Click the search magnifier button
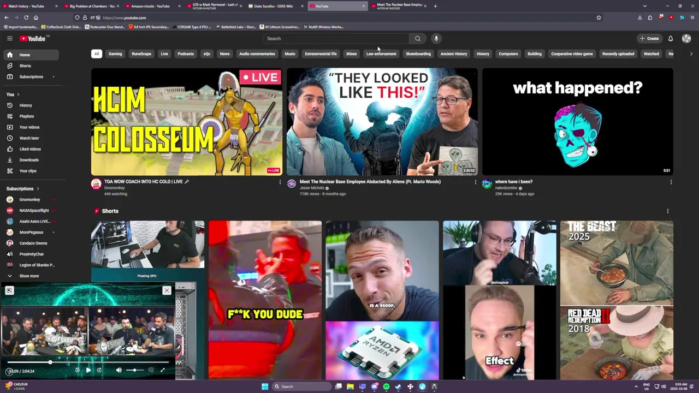Screen dimensions: 699x393 pyautogui.click(x=418, y=38)
